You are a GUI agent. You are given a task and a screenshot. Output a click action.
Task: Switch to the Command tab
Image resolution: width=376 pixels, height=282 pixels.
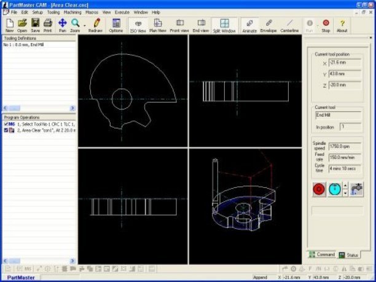tap(322, 254)
